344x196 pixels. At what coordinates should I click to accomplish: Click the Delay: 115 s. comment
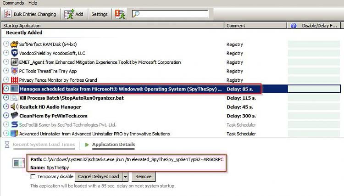[241, 98]
